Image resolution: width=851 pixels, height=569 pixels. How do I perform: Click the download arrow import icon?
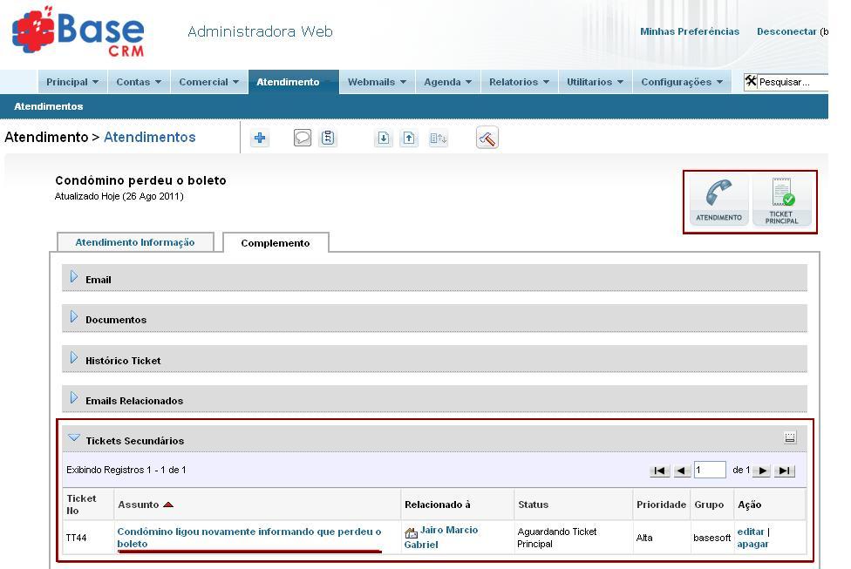coord(383,139)
